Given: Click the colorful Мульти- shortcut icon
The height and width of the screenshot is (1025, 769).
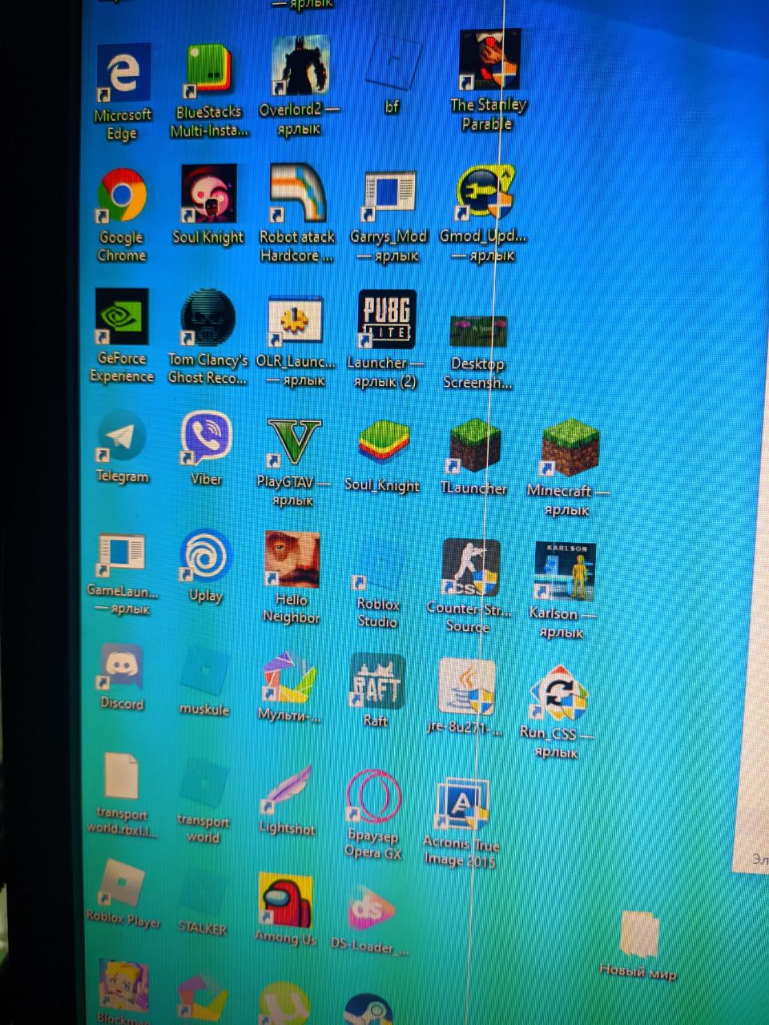Looking at the screenshot, I should [x=289, y=678].
